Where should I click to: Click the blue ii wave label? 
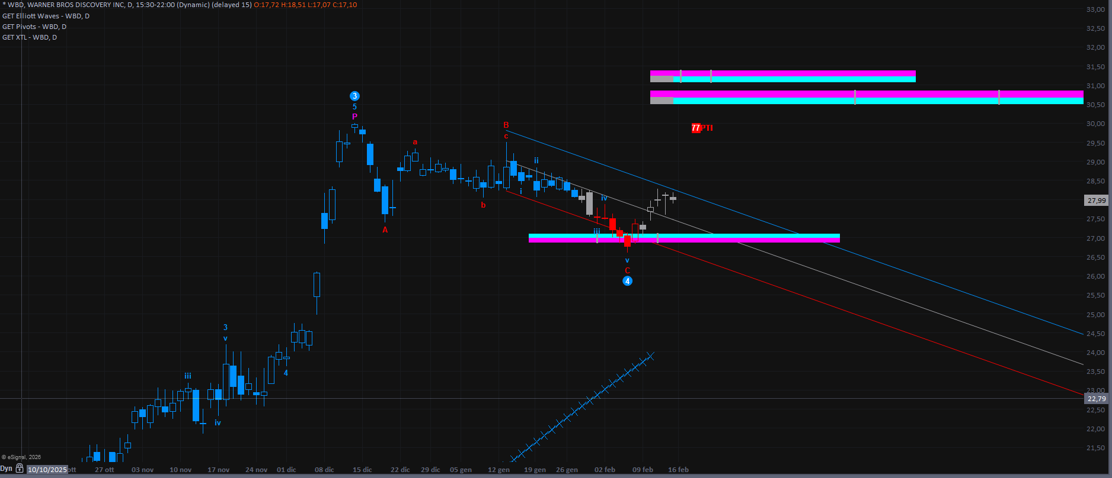[x=536, y=160]
